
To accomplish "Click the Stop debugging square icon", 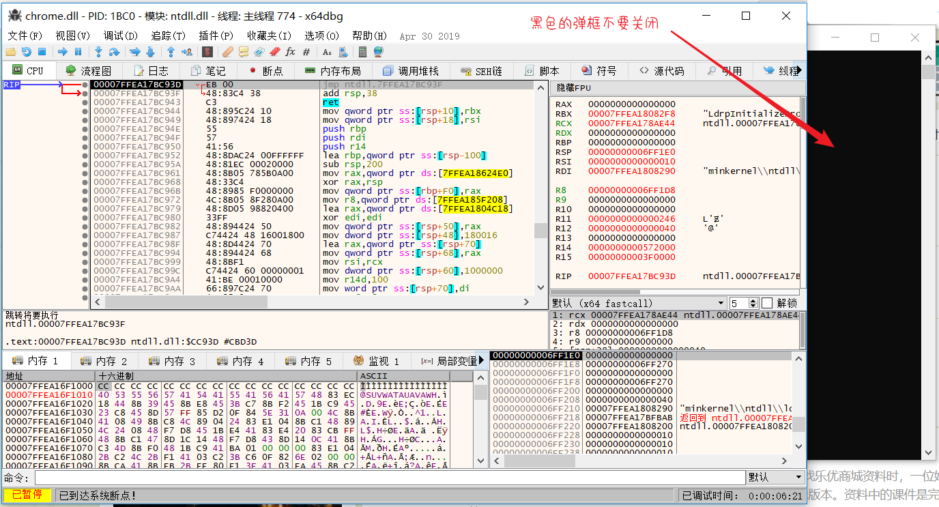I will pos(42,52).
